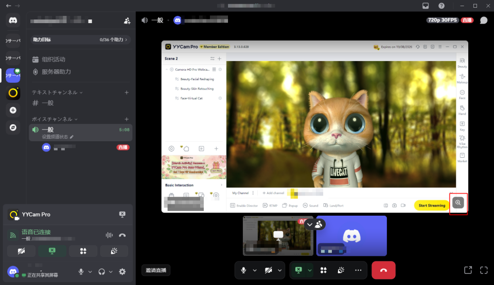494x285 pixels.
Task: Open soundboard icon in call controls
Action: click(x=341, y=270)
